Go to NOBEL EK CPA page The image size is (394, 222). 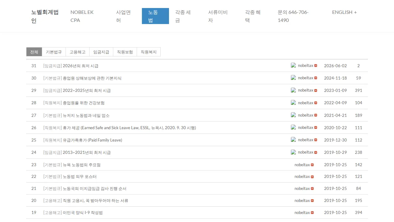[x=87, y=16]
